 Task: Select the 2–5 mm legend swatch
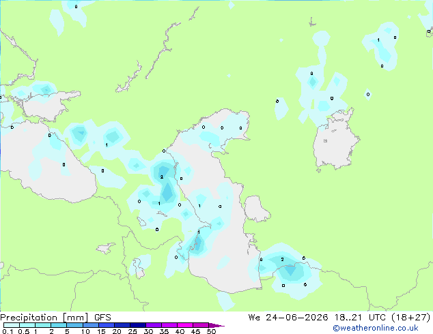(59, 325)
